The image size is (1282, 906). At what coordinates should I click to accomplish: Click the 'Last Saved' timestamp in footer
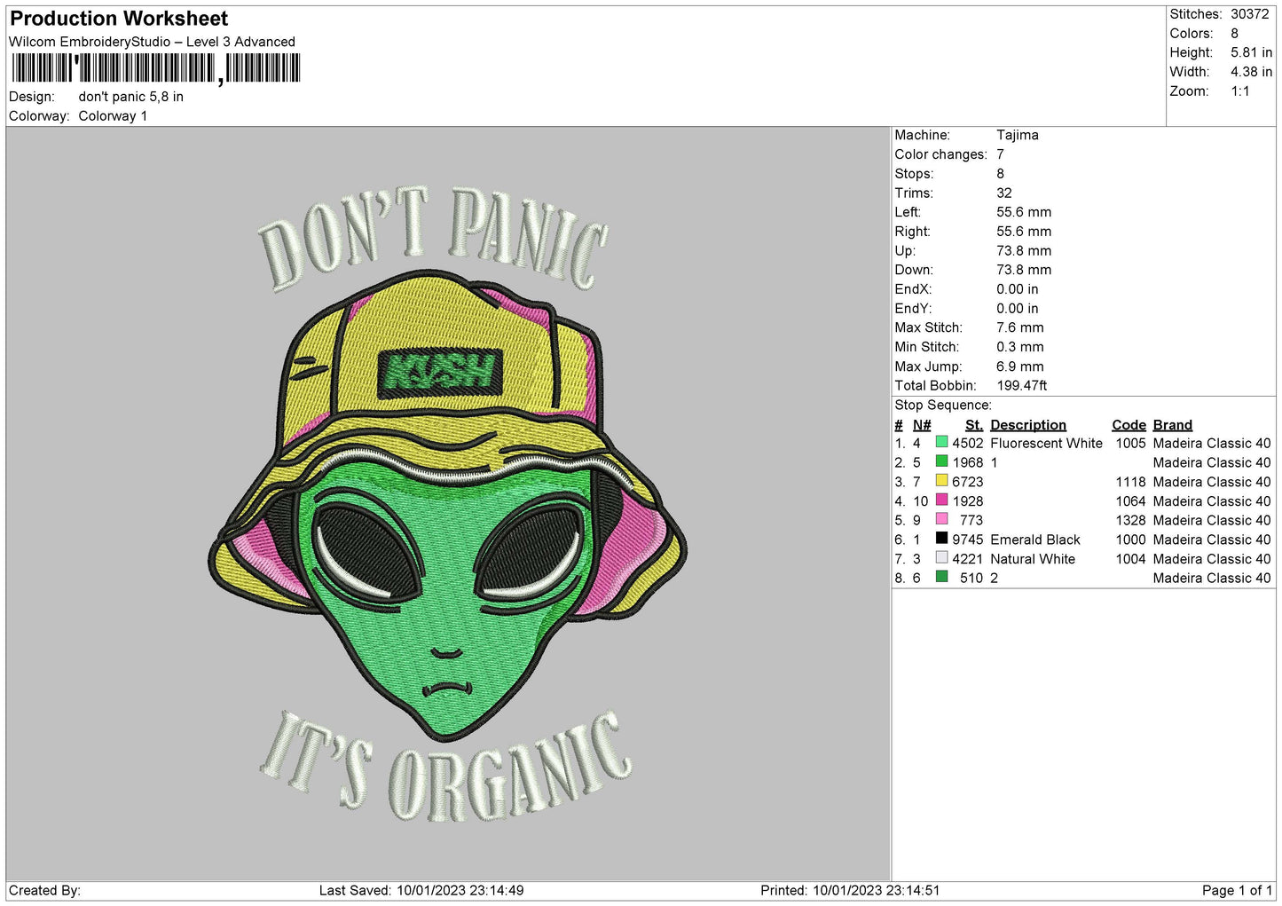pos(421,891)
